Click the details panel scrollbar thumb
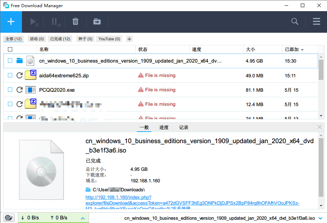 [x=321, y=168]
